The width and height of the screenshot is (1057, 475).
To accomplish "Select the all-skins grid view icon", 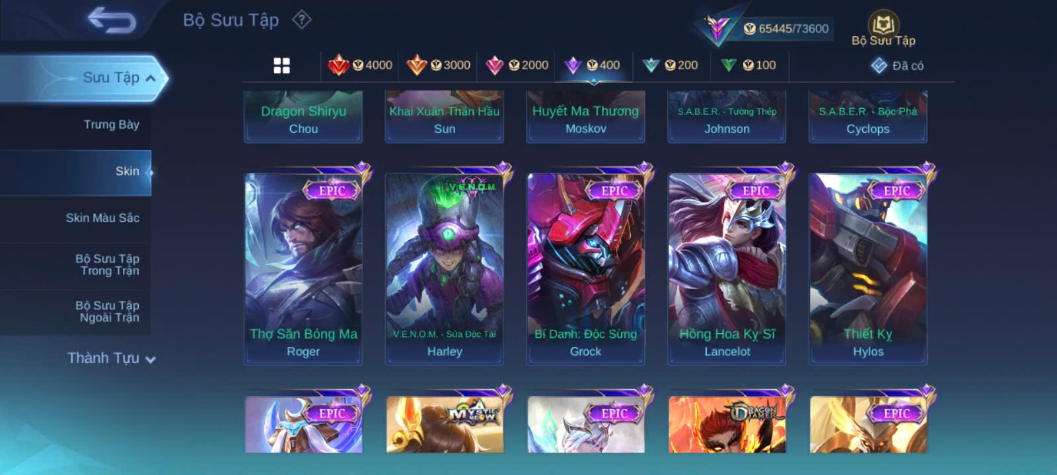I will pos(281,65).
